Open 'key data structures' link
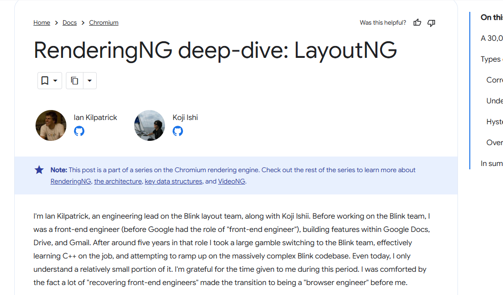 174,181
